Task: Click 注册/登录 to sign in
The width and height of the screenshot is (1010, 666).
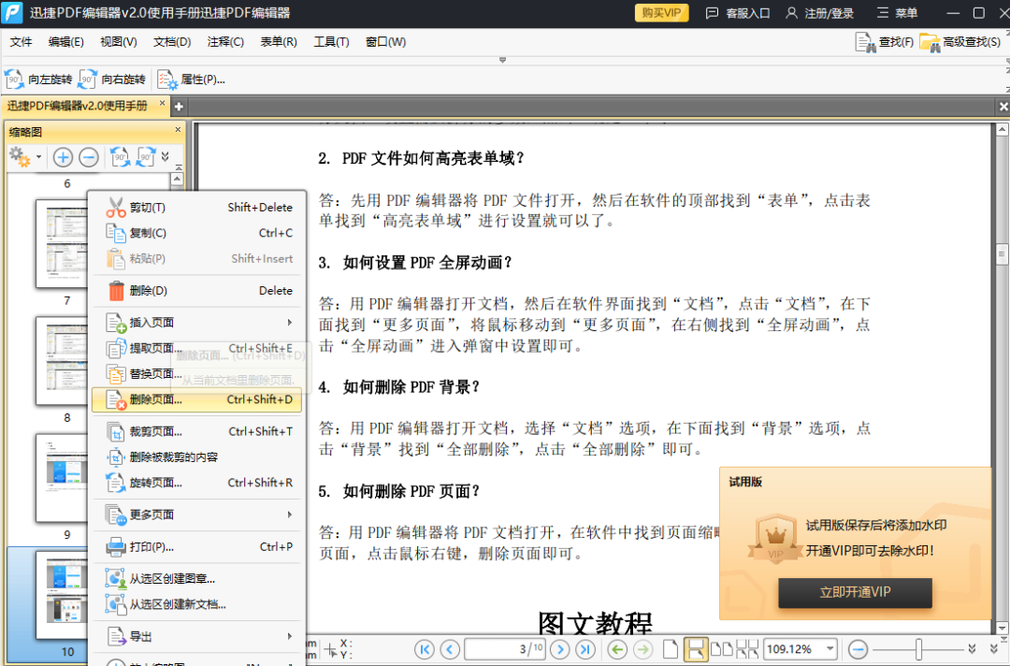Action: click(820, 13)
